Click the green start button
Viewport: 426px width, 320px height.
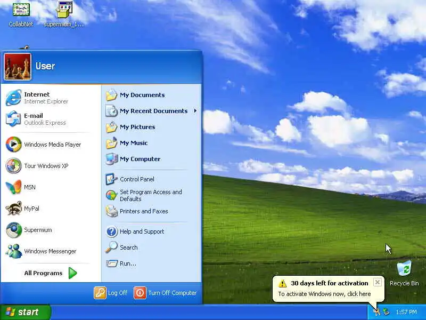click(25, 312)
